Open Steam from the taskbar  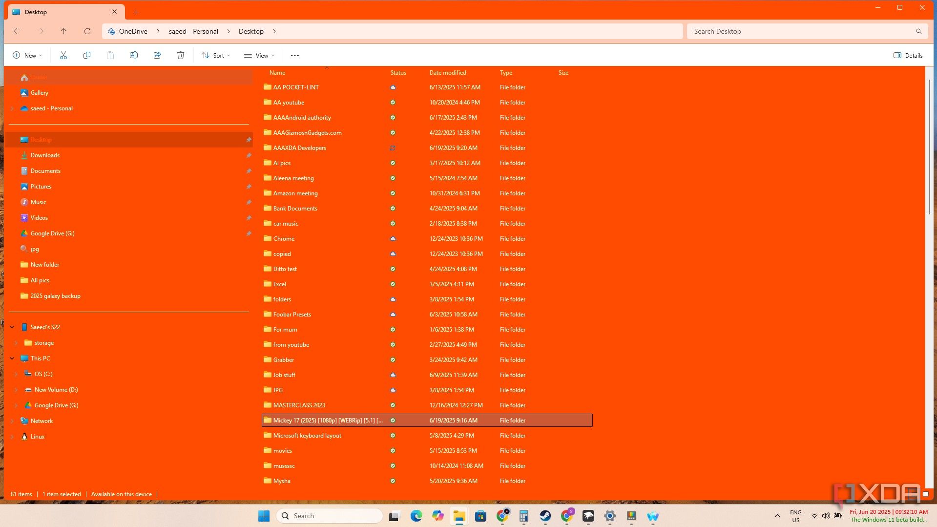coord(545,516)
